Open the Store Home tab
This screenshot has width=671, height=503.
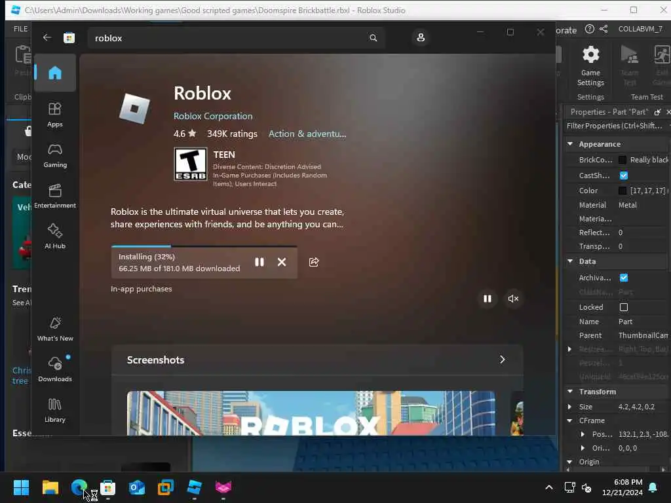tap(55, 73)
